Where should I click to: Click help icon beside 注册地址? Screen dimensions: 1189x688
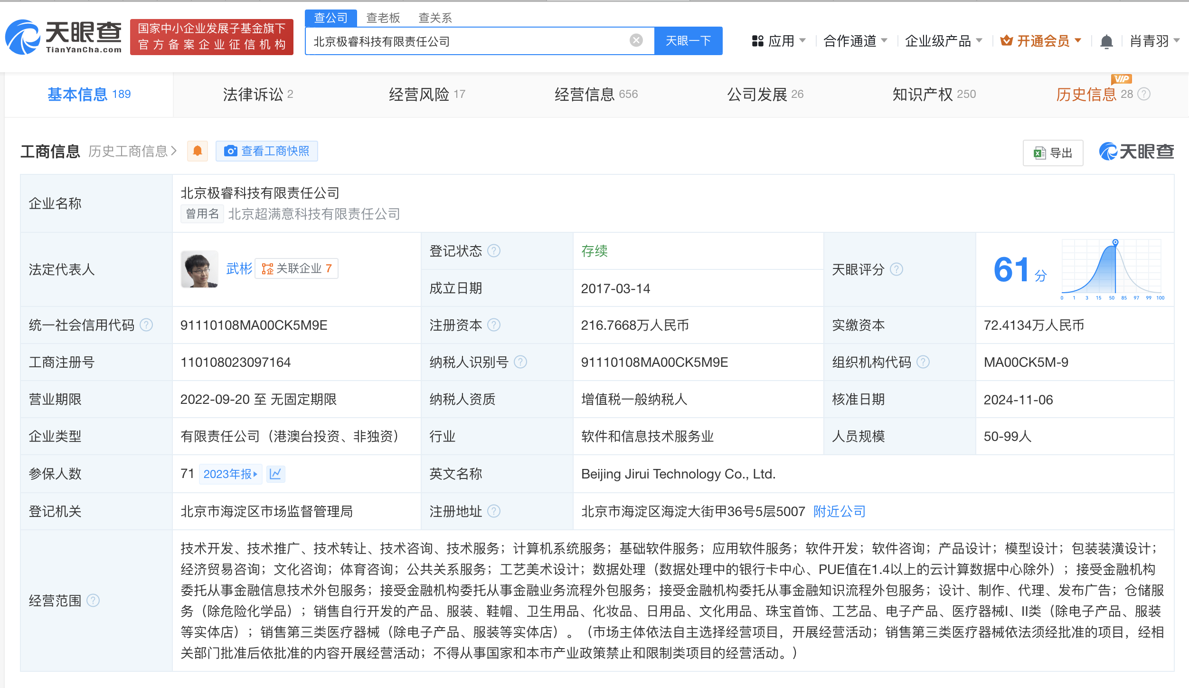[x=494, y=511]
